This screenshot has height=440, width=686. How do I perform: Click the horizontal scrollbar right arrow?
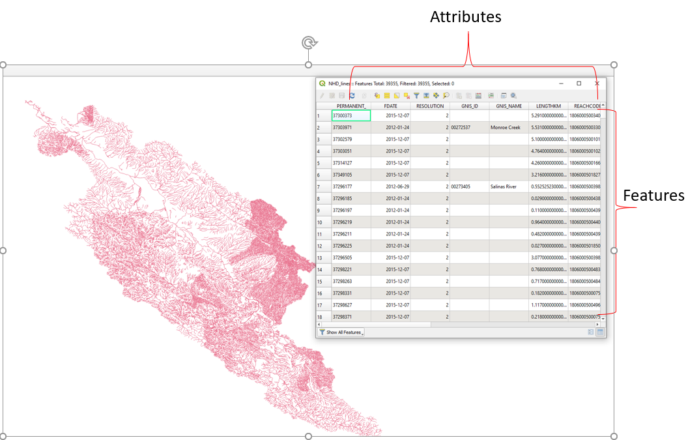(597, 325)
